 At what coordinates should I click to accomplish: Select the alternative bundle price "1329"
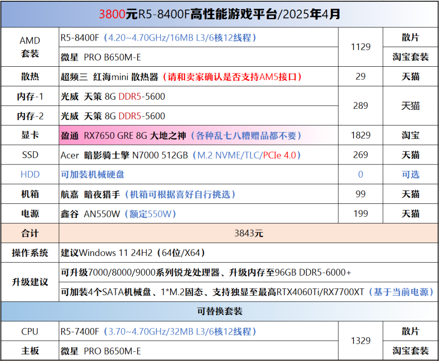coord(361,341)
